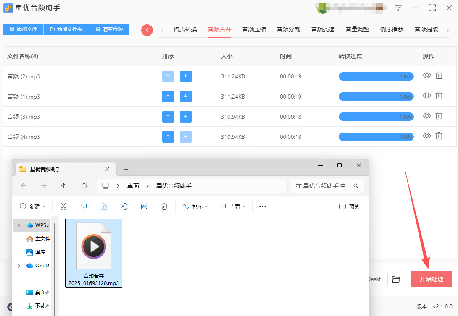Click the red collapse arrow circle
The width and height of the screenshot is (458, 316).
pos(147,30)
